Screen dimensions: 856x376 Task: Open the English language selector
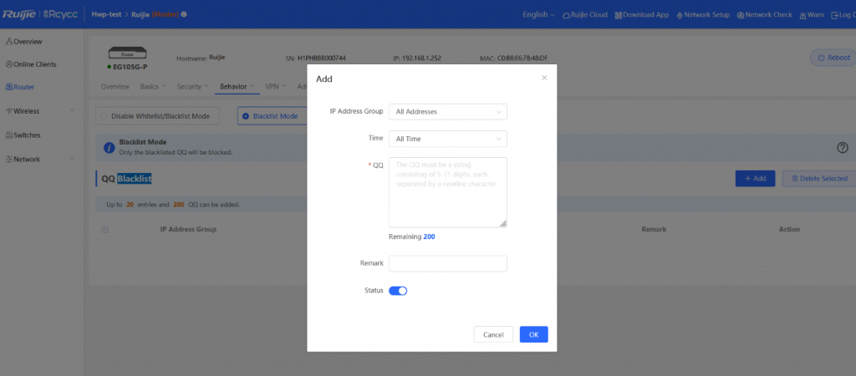[538, 14]
